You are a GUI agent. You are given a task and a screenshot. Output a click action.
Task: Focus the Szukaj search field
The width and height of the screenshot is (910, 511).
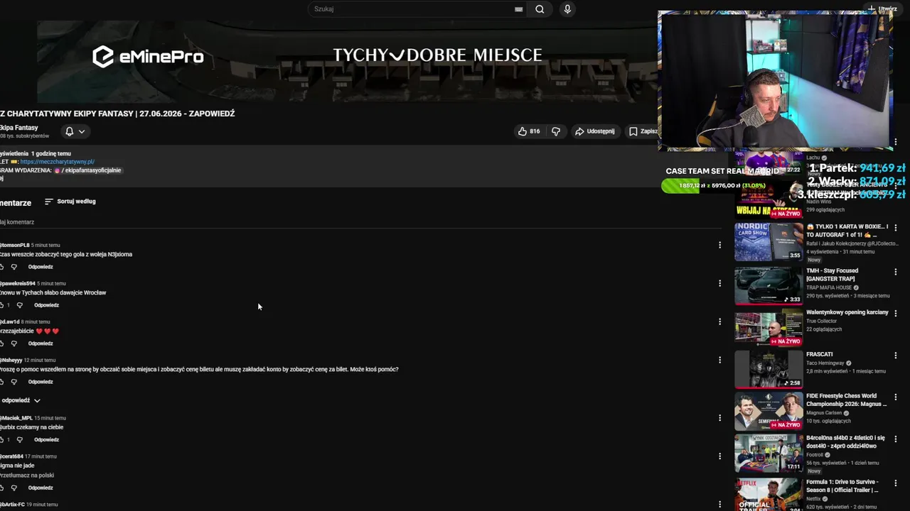412,9
